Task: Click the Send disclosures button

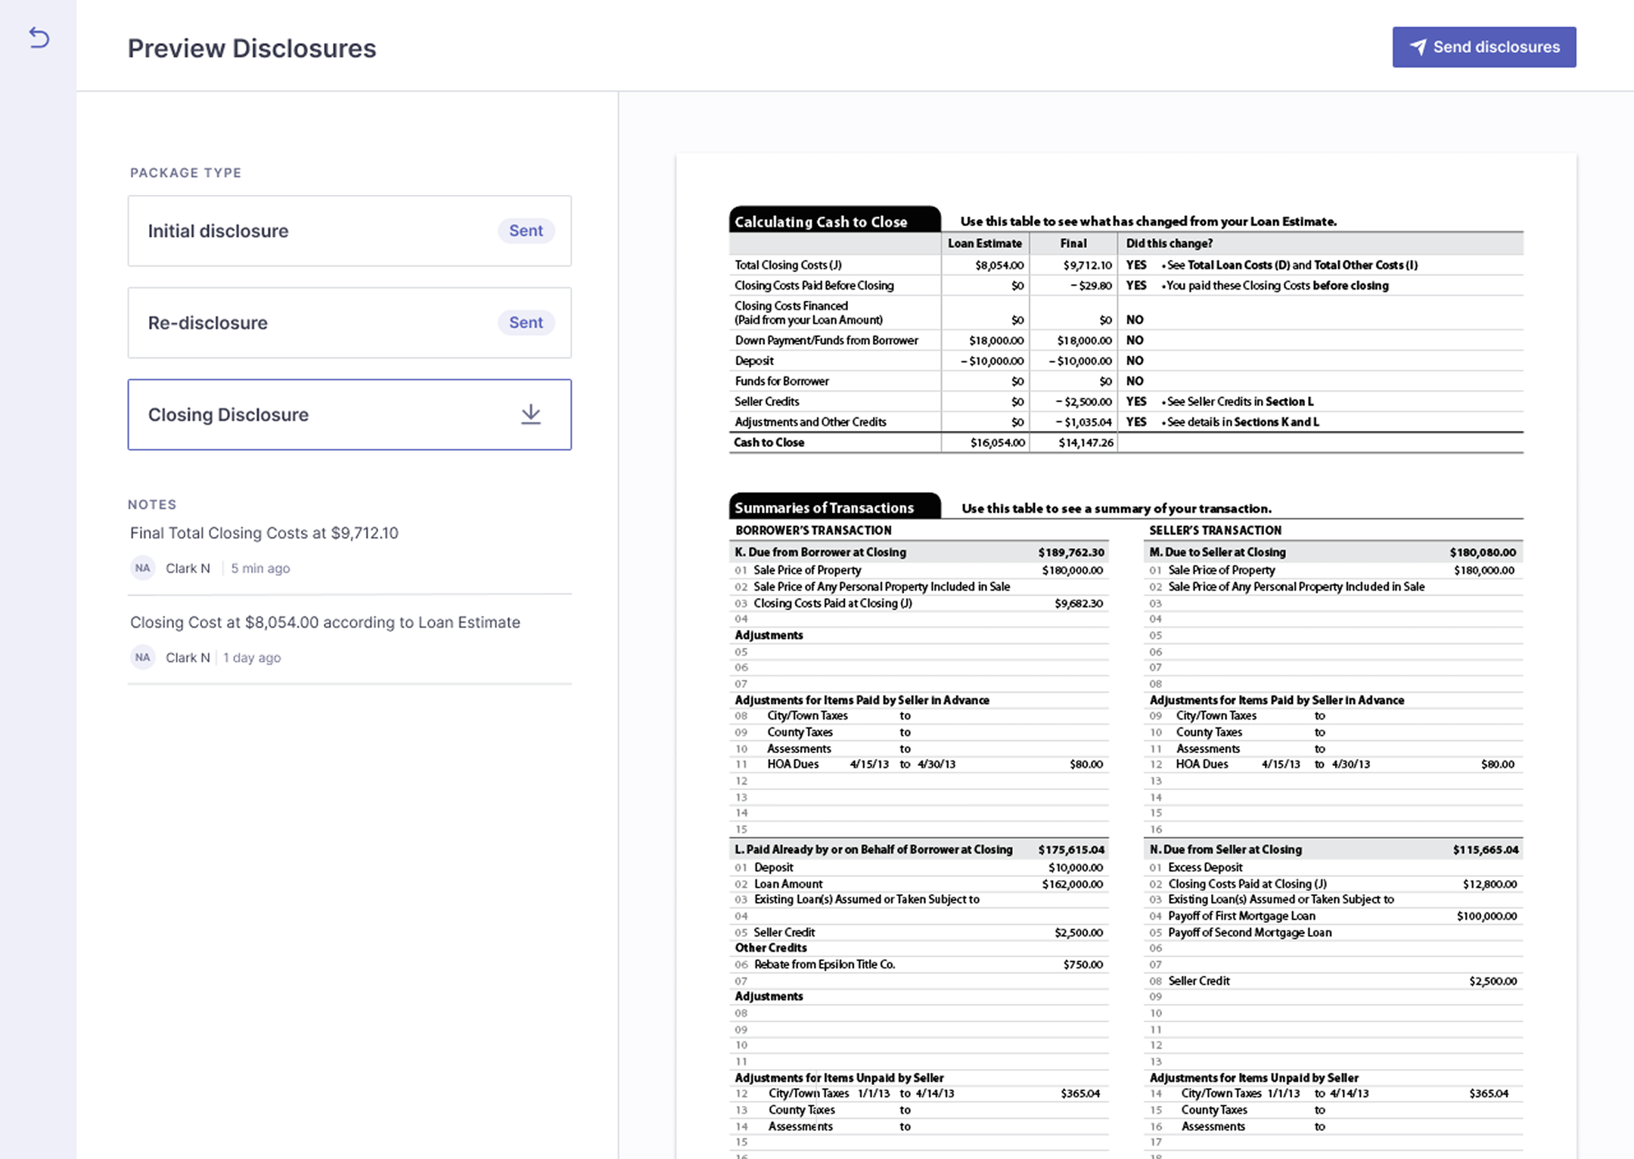Action: click(1483, 47)
